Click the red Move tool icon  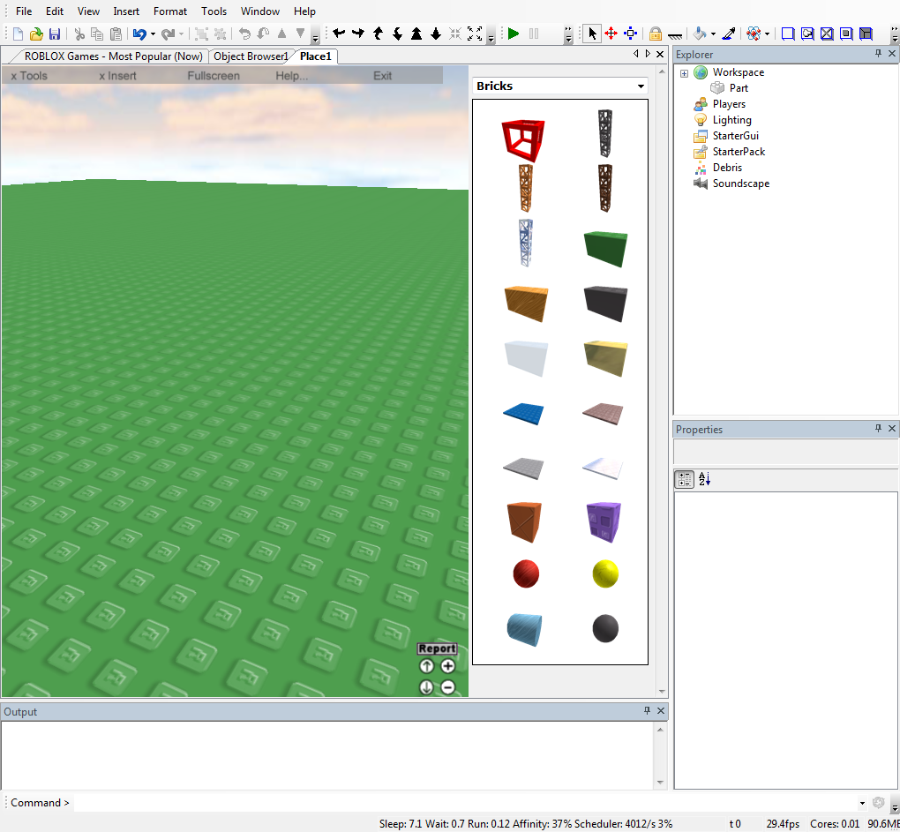pyautogui.click(x=611, y=34)
